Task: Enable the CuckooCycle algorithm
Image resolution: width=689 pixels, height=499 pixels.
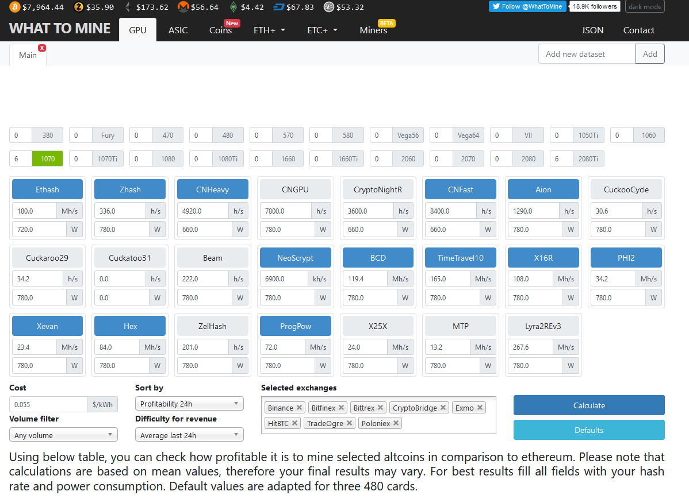Action: [626, 189]
